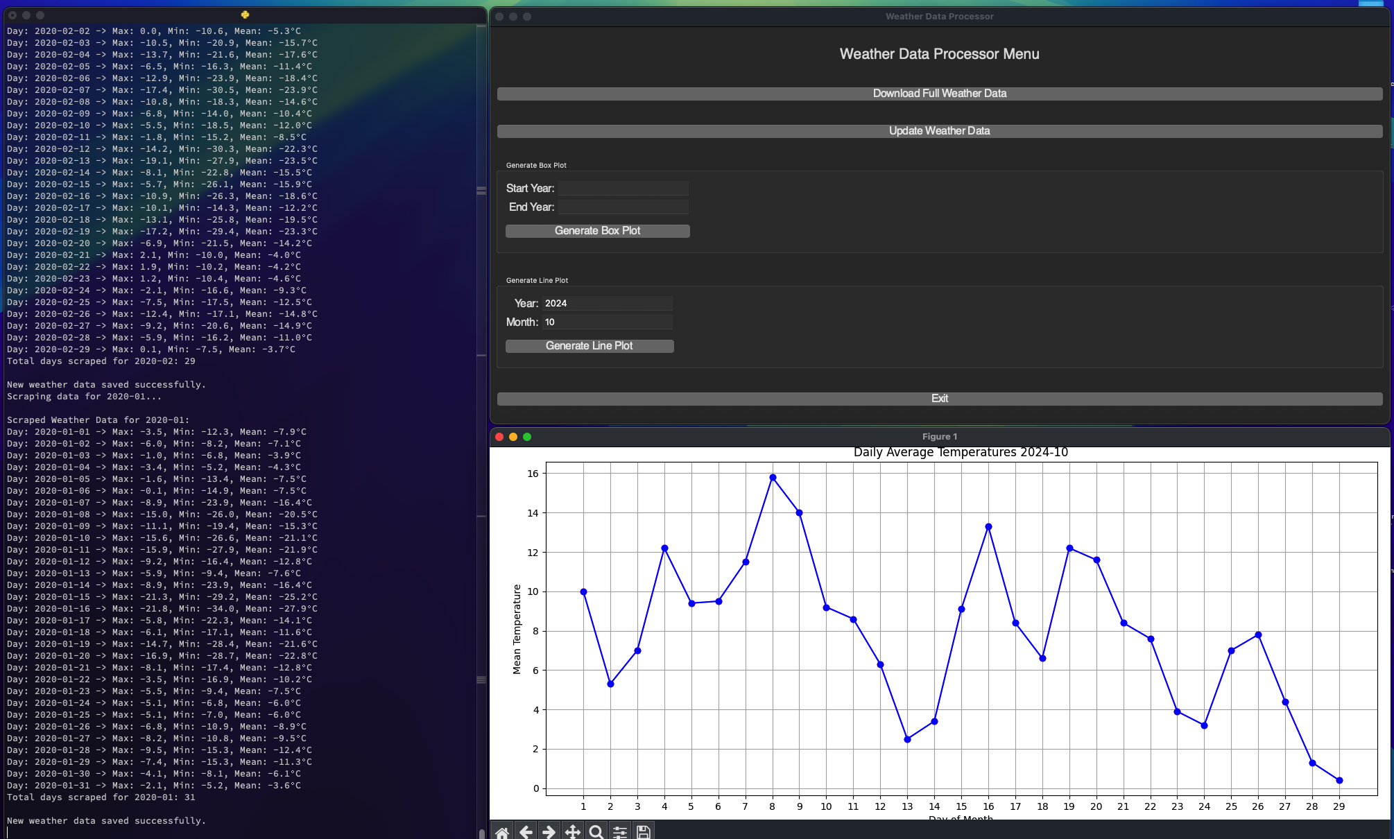Click the last 'New weather data saved successfully.' line
This screenshot has width=1394, height=839.
point(107,821)
